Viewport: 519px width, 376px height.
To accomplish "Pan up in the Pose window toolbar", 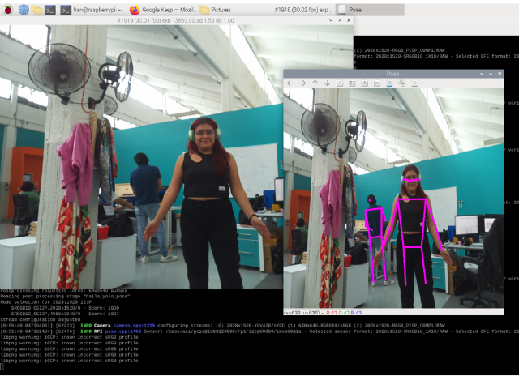I will (315, 83).
